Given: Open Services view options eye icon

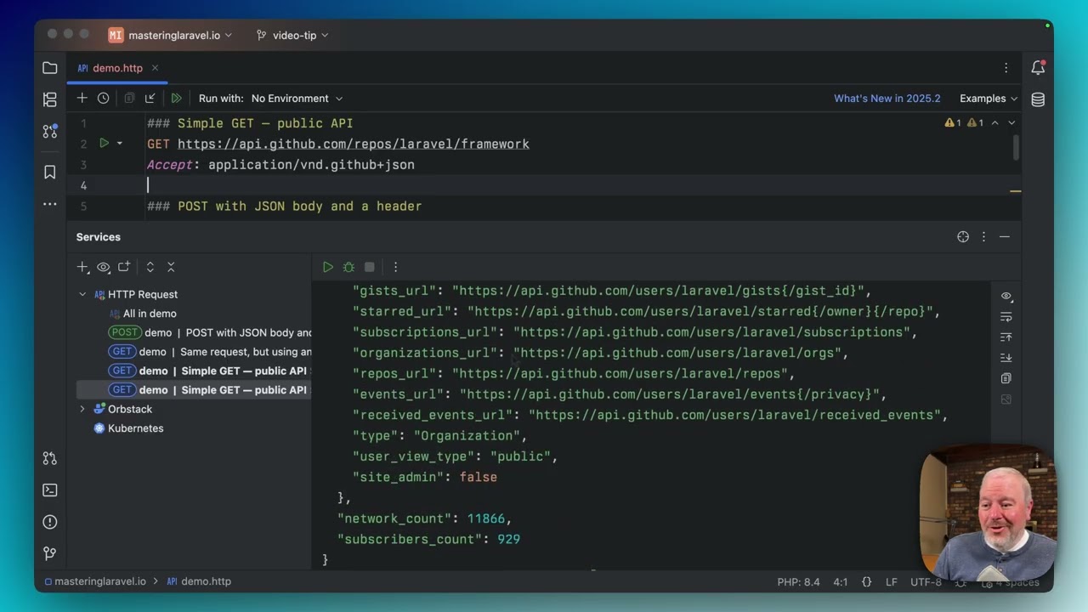Looking at the screenshot, I should click(x=104, y=267).
